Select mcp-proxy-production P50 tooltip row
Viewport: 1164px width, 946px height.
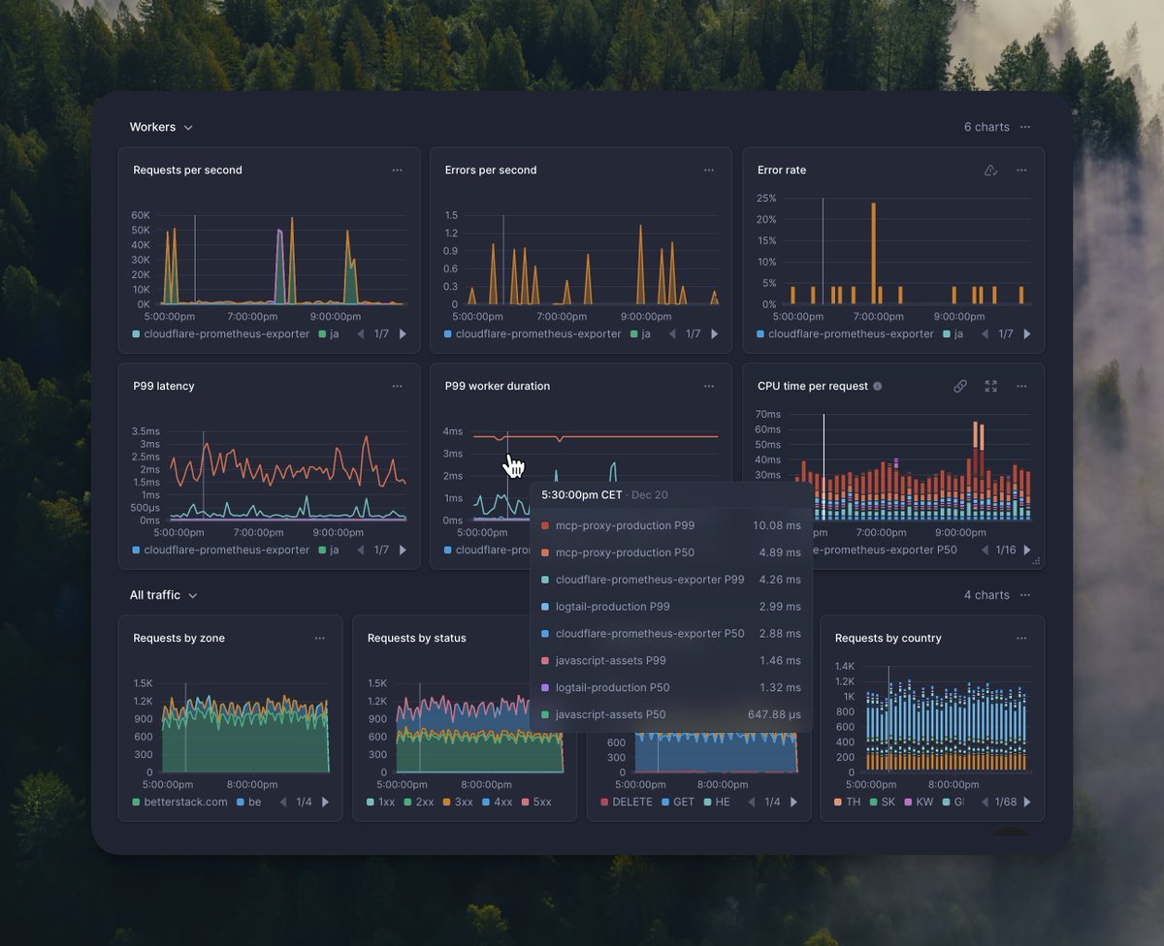[671, 552]
